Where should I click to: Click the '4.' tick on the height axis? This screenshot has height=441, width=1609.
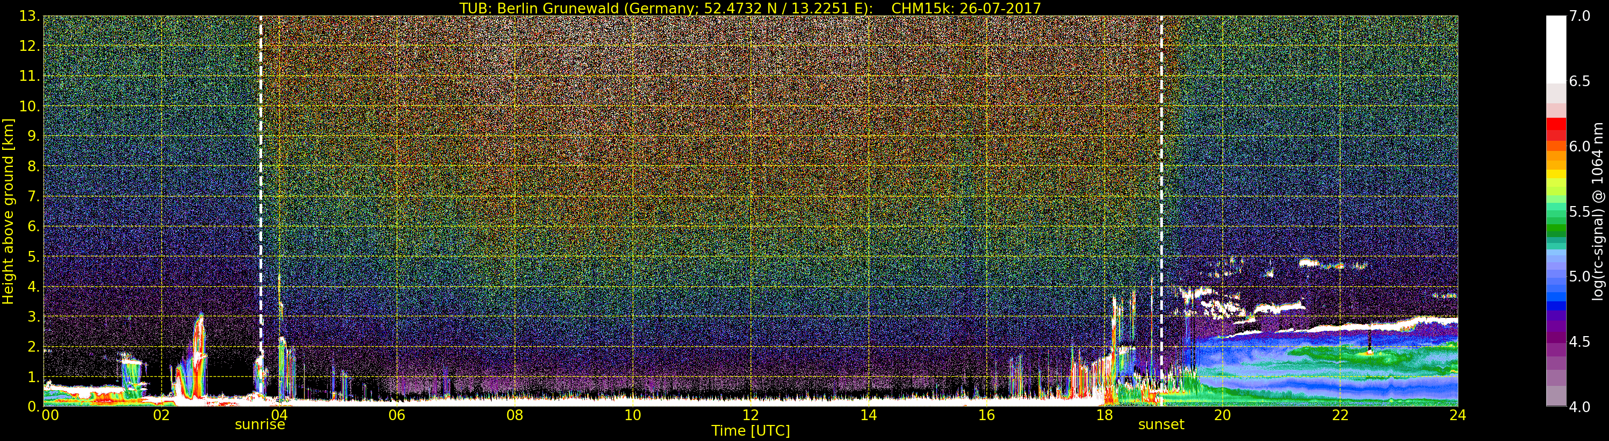click(x=34, y=286)
